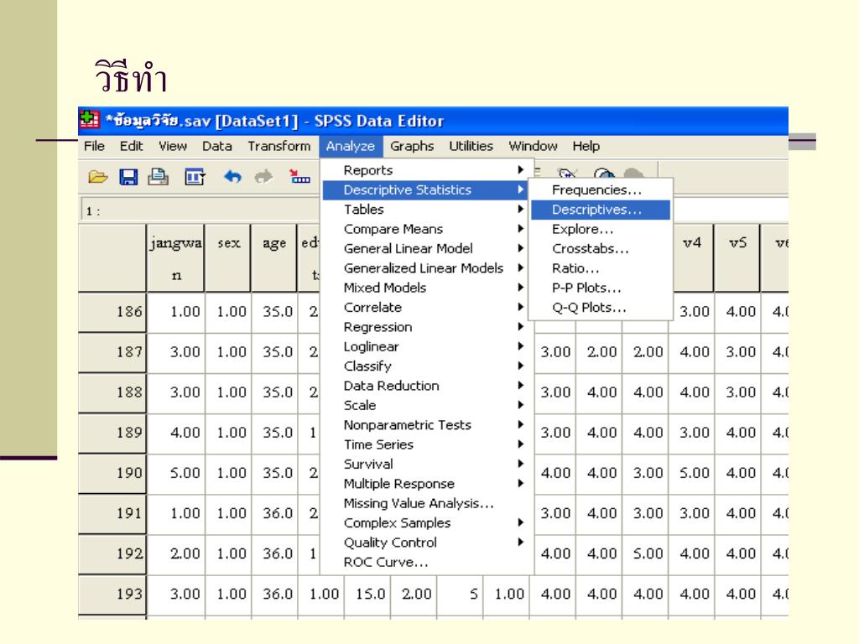Open the Data menu
The width and height of the screenshot is (859, 644).
coord(217,146)
